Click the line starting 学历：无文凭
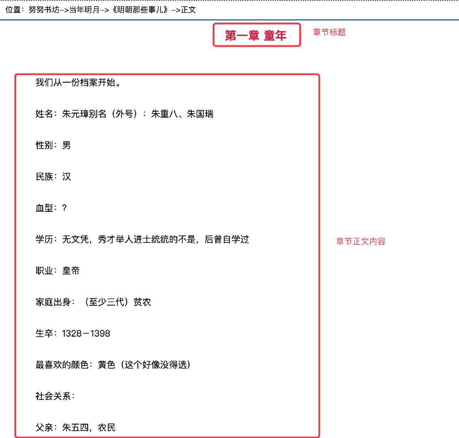Screen dimensions: 459x438 [x=142, y=240]
